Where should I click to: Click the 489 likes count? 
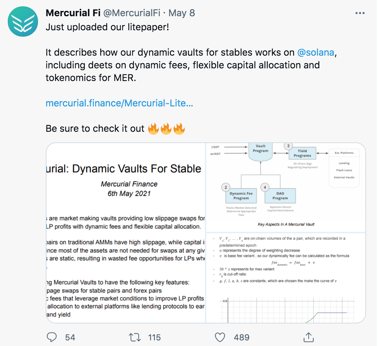241,337
